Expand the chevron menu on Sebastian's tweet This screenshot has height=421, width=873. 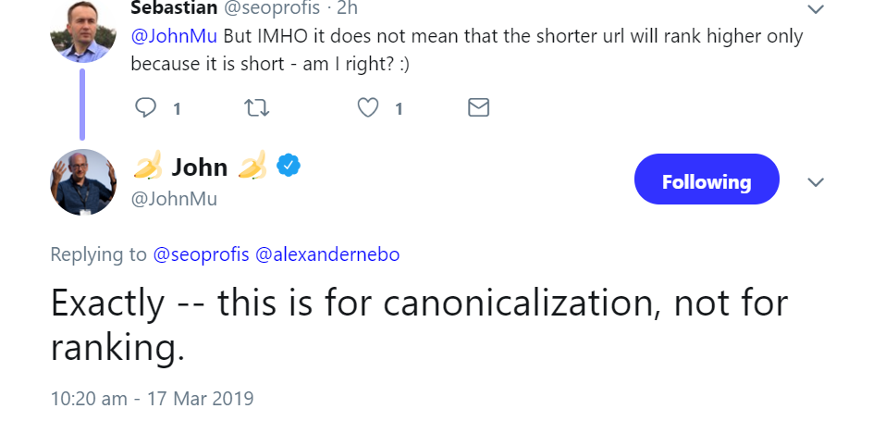[x=815, y=9]
